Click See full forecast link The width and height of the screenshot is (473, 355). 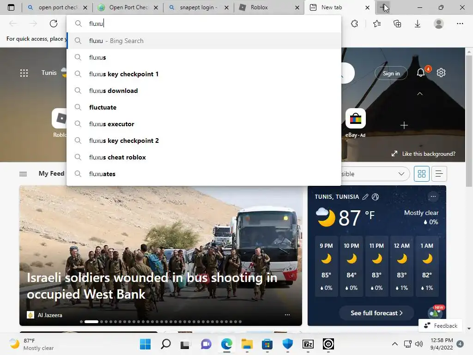376,313
